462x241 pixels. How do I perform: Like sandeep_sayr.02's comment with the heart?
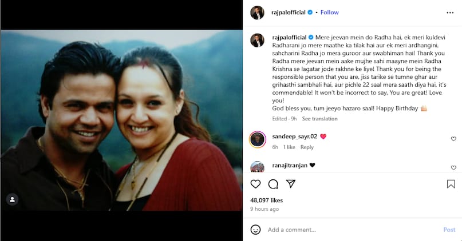(x=453, y=139)
